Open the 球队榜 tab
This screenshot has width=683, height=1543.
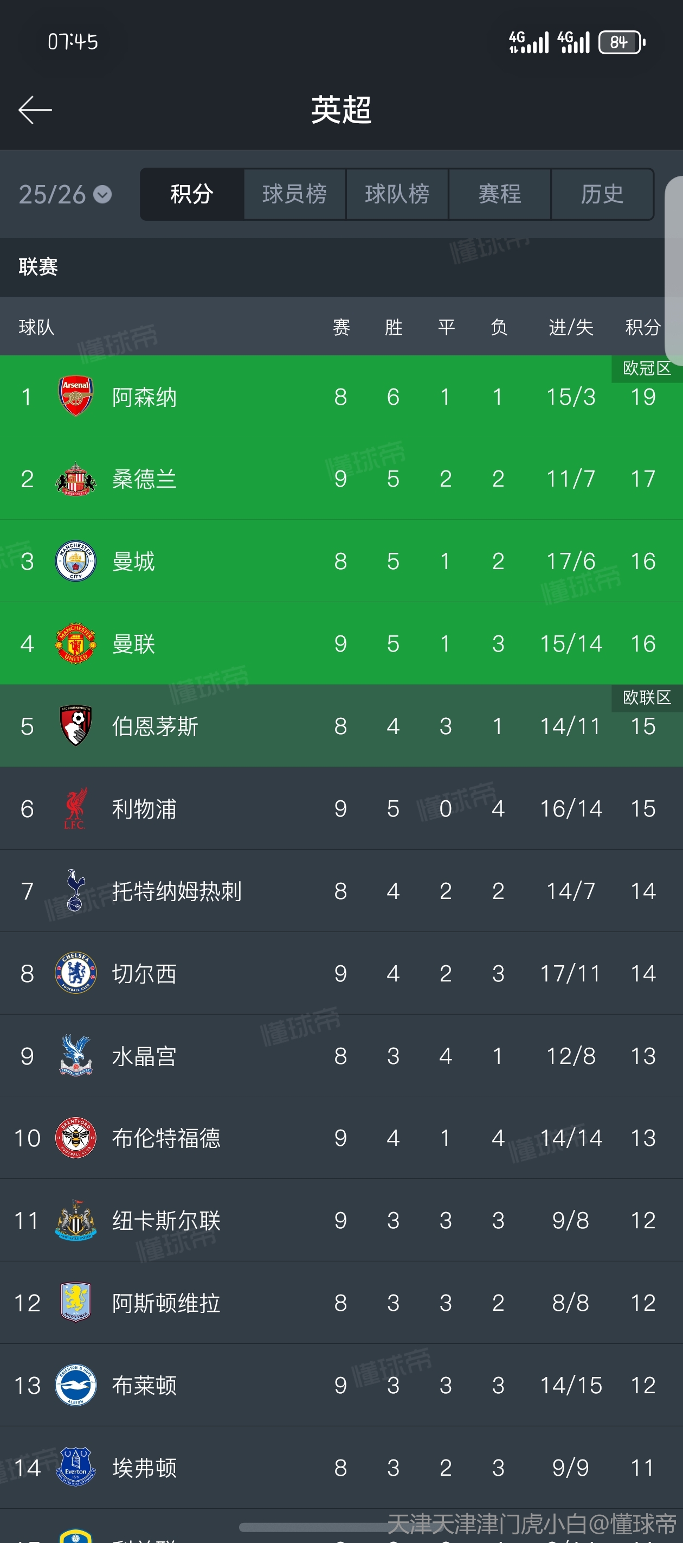click(397, 194)
